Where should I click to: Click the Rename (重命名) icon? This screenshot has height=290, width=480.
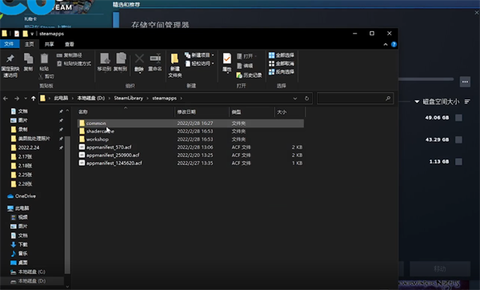155,58
